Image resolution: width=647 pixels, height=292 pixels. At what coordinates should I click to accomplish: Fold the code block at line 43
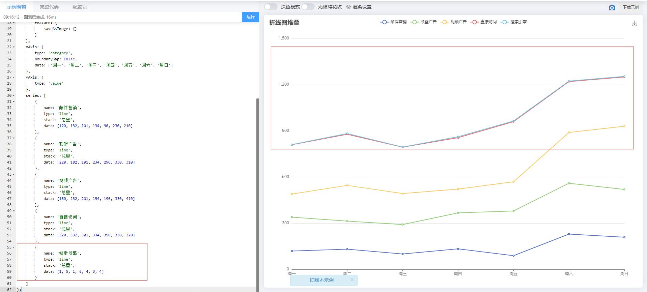tap(14, 174)
